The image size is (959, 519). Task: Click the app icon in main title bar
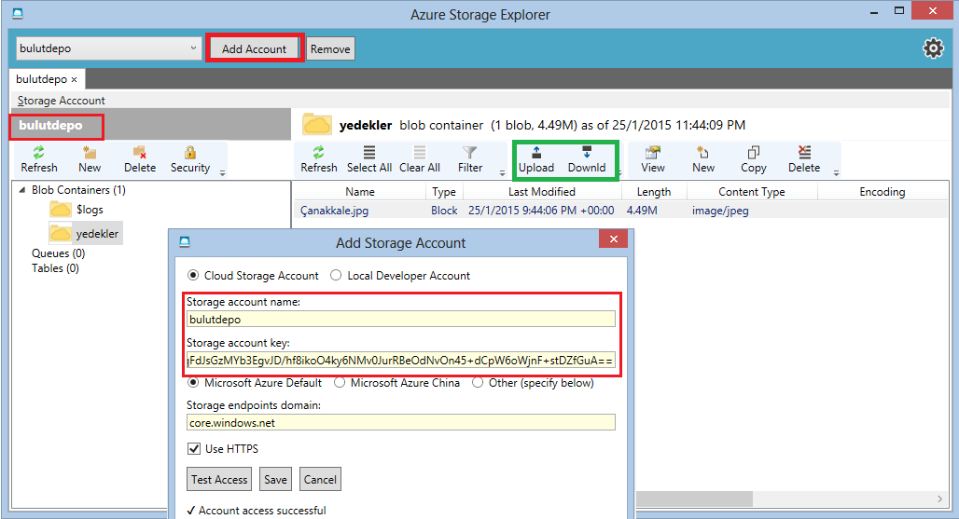coord(18,13)
